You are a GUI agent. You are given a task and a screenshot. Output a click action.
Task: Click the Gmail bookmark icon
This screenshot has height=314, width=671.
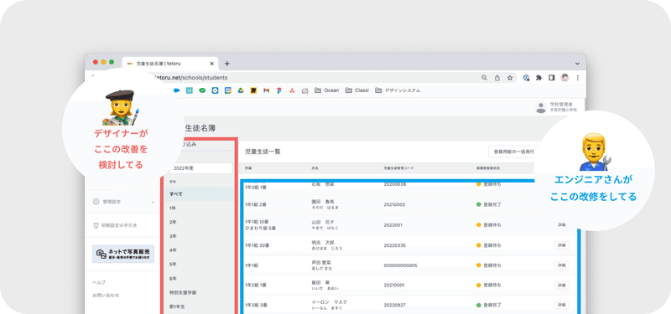click(x=266, y=90)
